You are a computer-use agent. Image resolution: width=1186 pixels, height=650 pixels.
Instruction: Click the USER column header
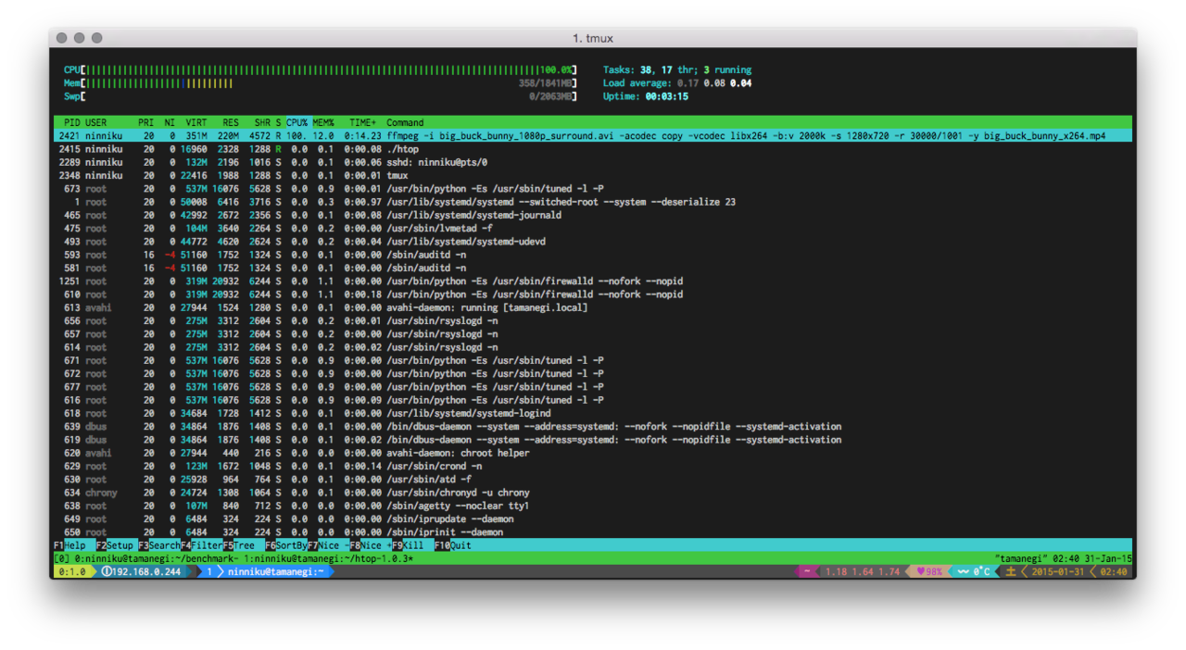96,122
